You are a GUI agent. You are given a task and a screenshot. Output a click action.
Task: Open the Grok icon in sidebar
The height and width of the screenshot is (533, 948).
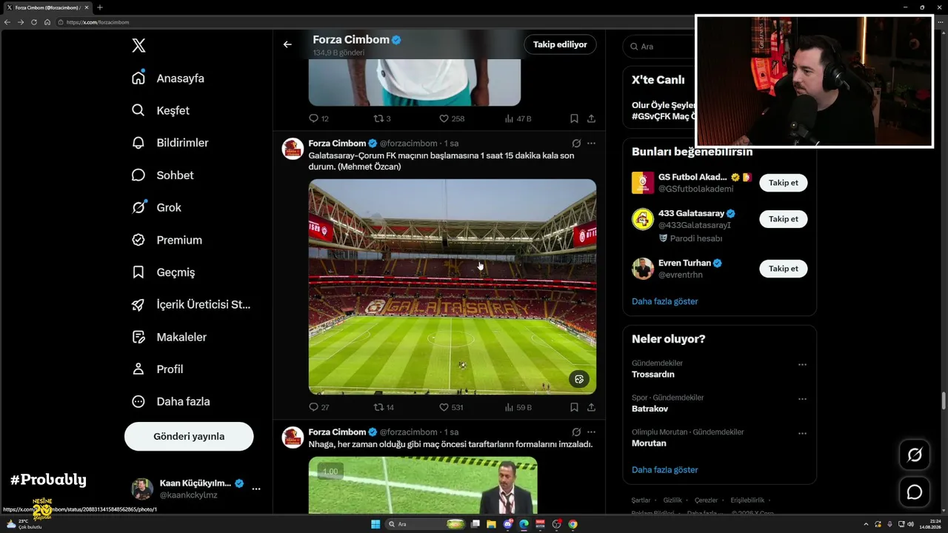(x=138, y=207)
